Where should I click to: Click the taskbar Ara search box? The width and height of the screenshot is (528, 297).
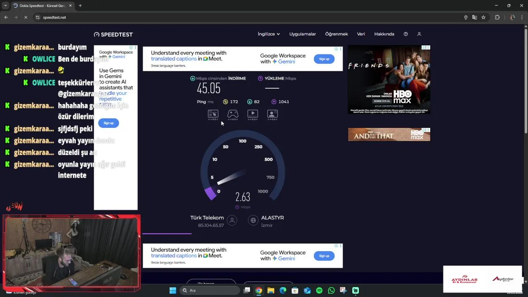click(210, 290)
